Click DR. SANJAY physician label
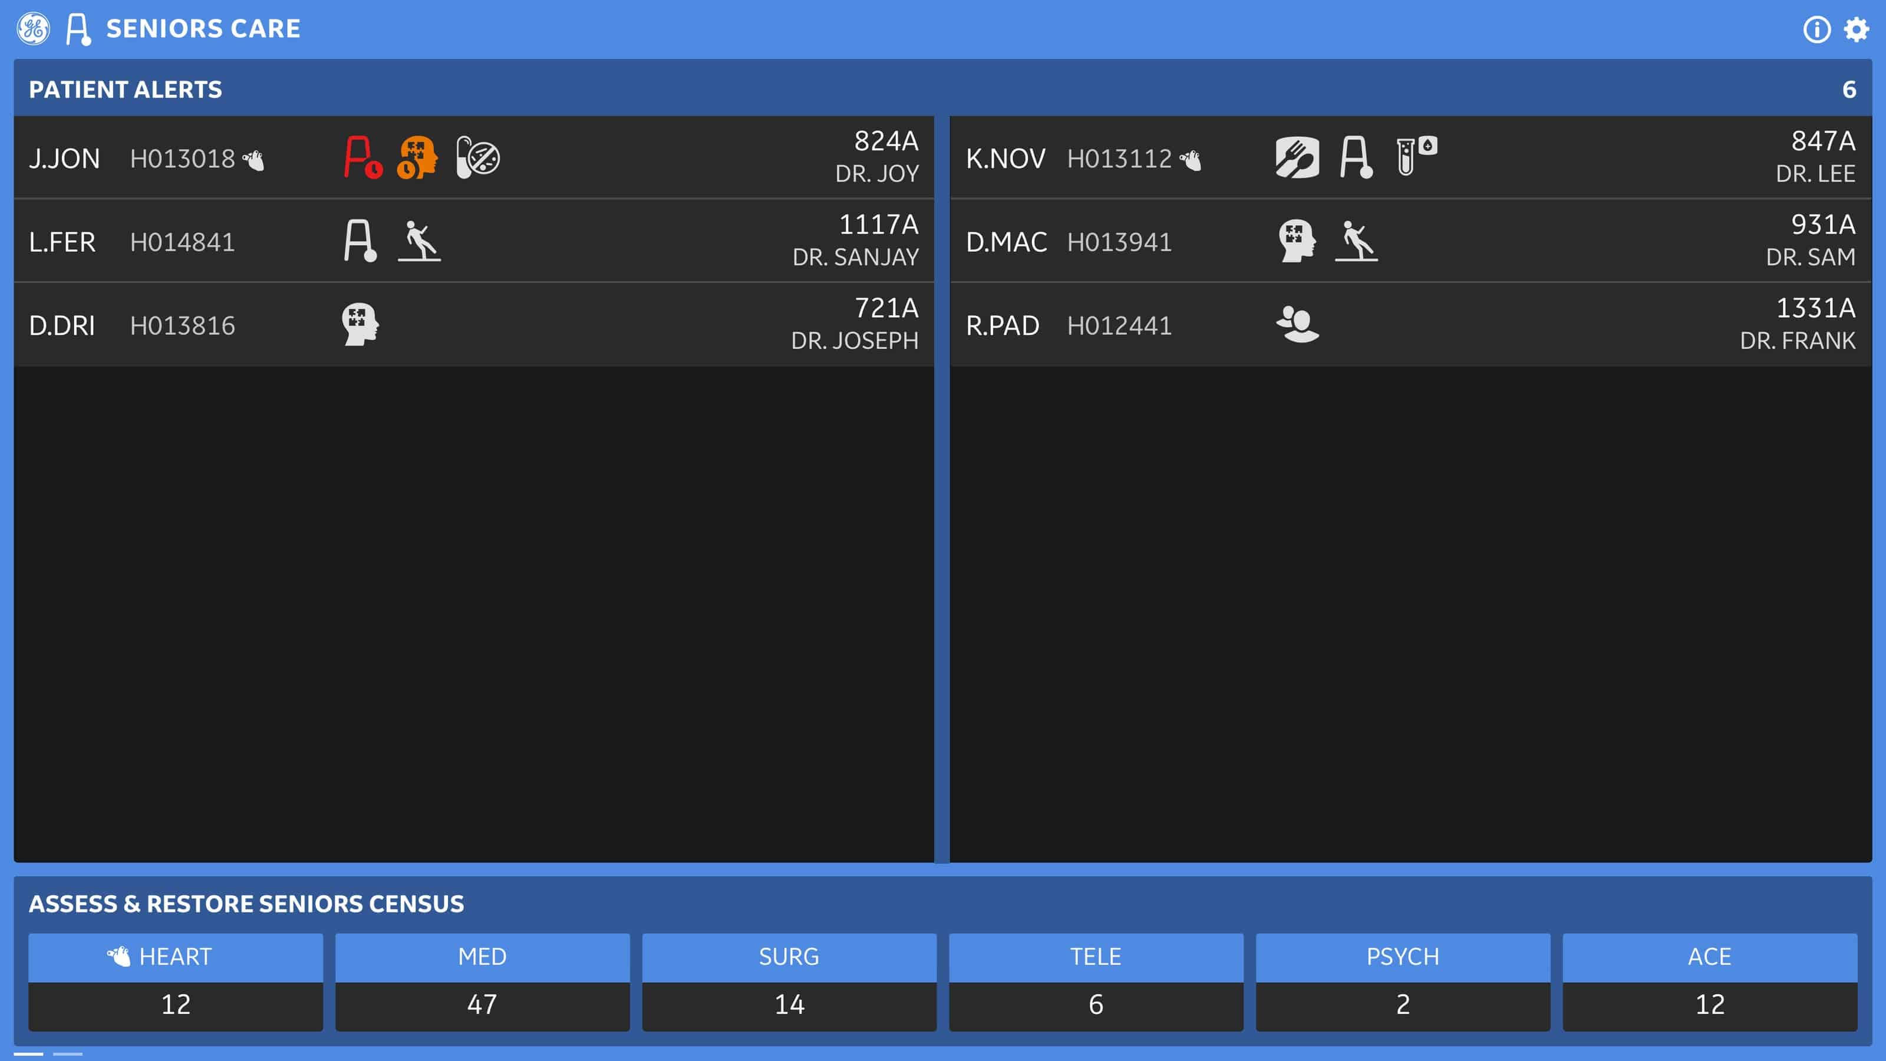The width and height of the screenshot is (1886, 1061). pos(855,257)
